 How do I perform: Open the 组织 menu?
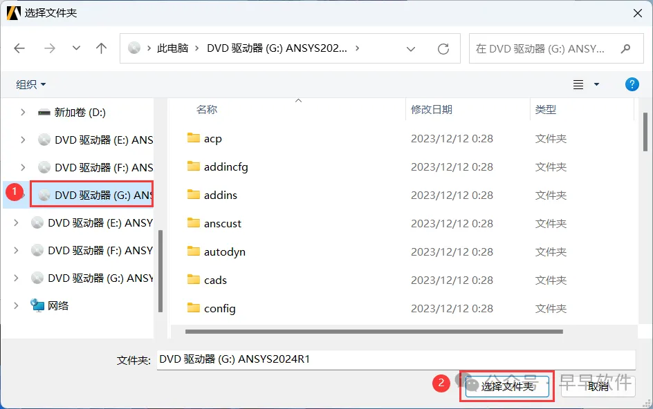31,84
